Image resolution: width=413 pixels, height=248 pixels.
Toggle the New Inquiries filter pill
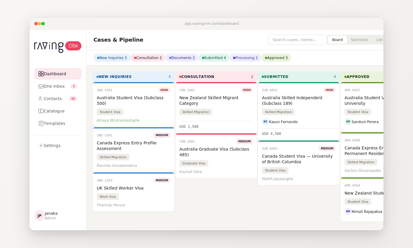click(x=112, y=58)
